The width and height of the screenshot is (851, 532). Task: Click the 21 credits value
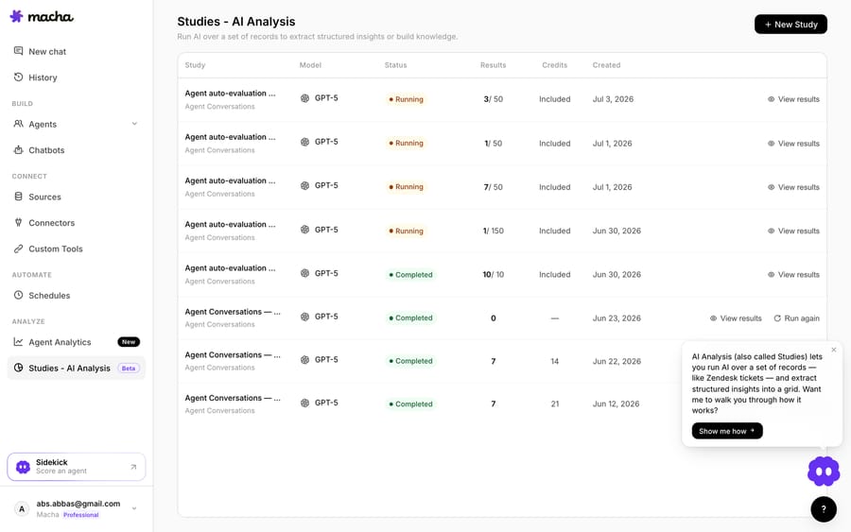(x=555, y=404)
